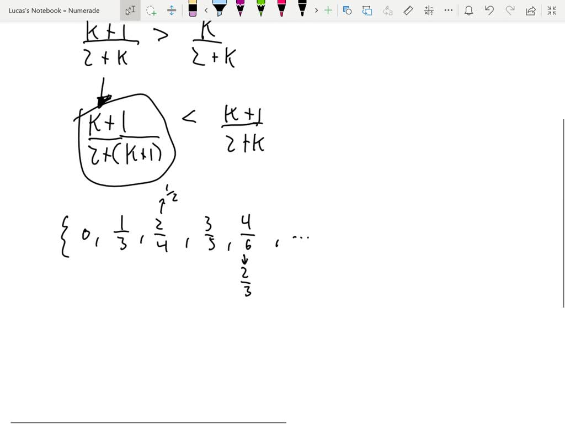Choose the green pen tool
Image resolution: width=565 pixels, height=424 pixels.
(261, 10)
